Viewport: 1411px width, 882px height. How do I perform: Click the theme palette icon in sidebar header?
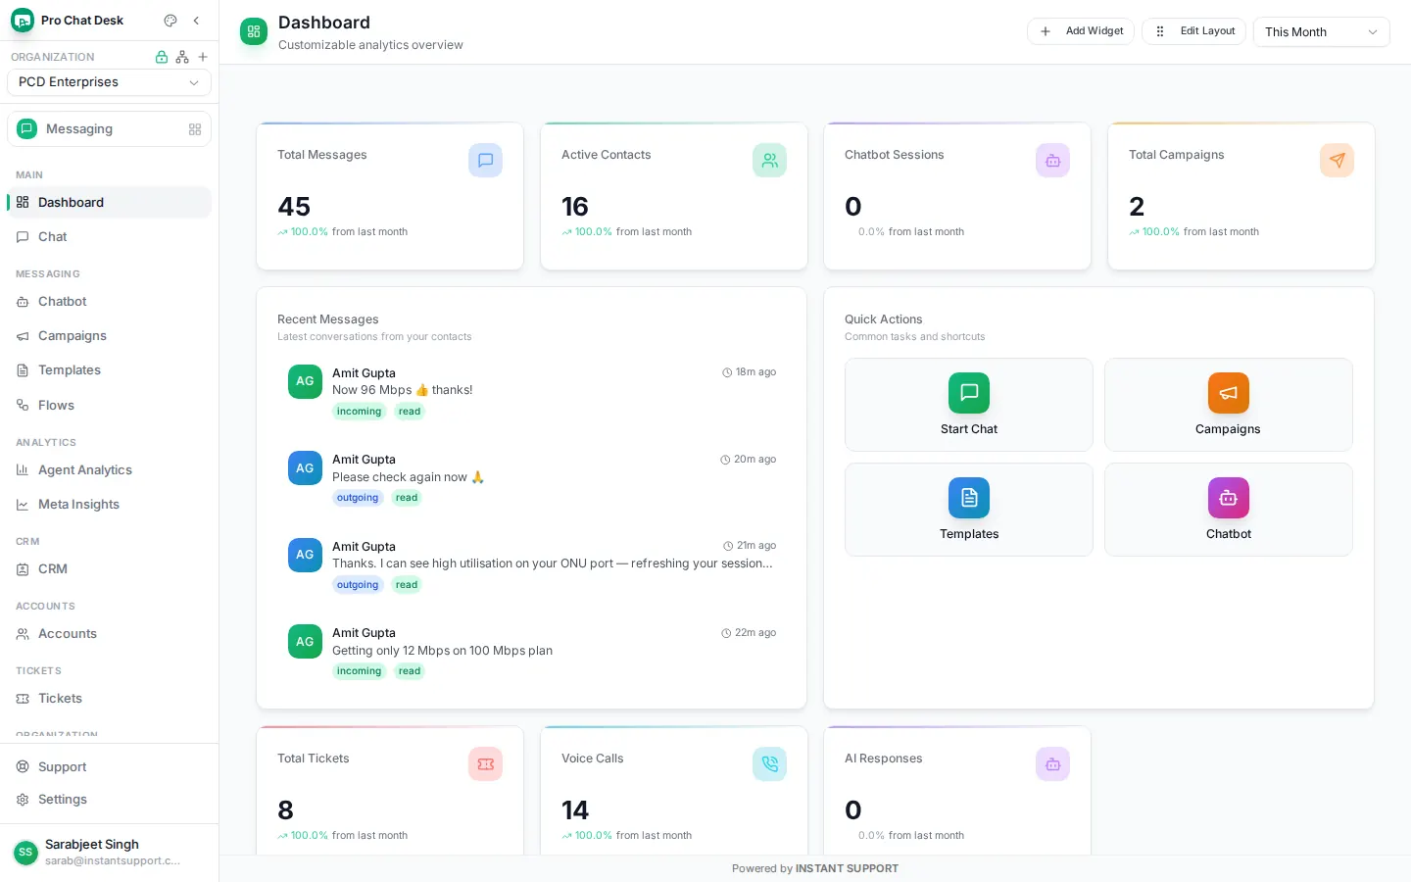coord(170,21)
